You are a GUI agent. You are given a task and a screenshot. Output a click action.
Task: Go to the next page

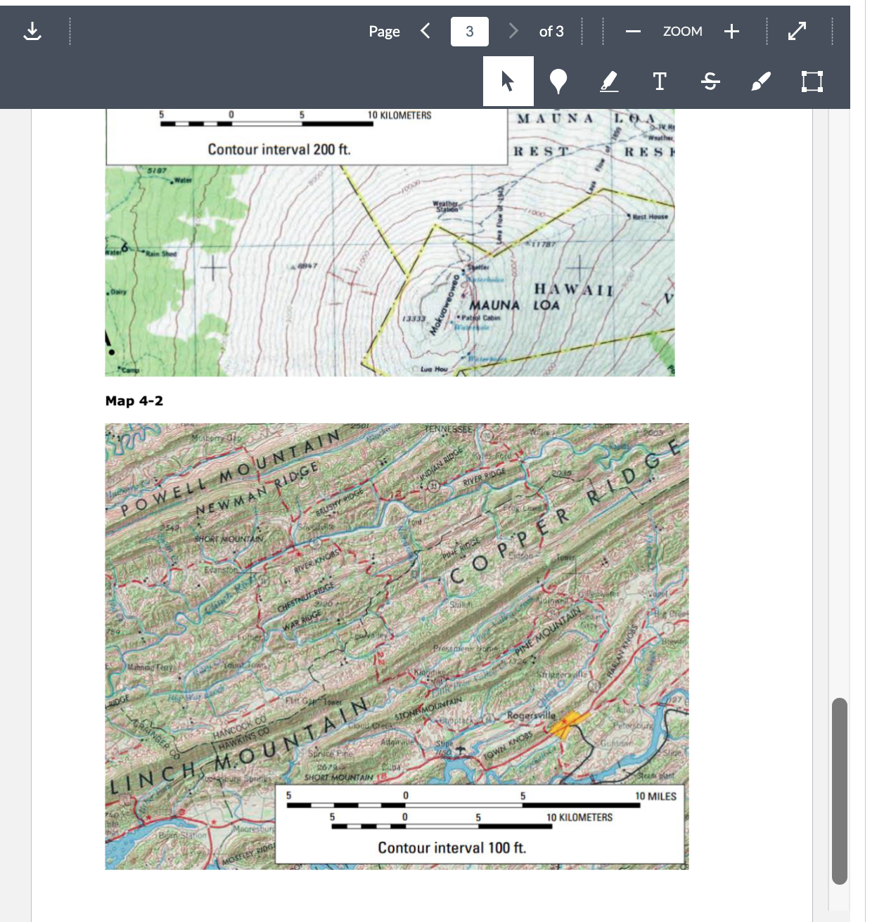tap(513, 31)
